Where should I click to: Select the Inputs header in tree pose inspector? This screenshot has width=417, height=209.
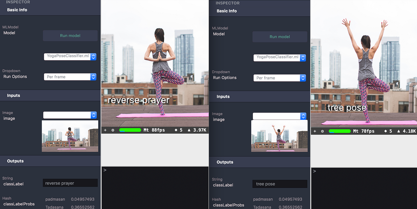223,96
